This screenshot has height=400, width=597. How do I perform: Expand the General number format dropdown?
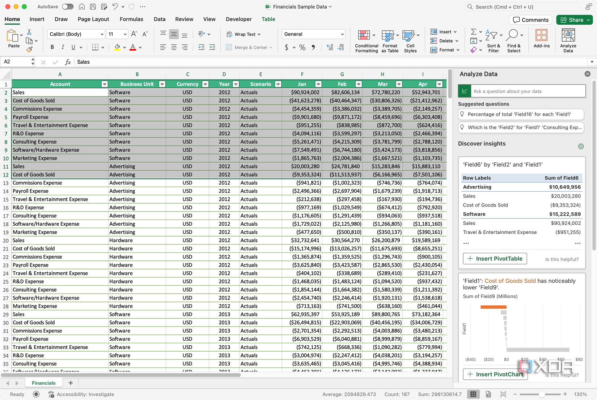(x=342, y=34)
